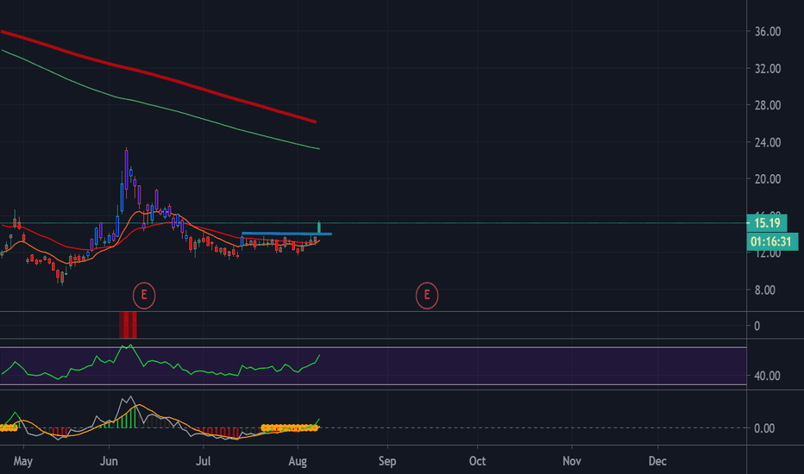Click the latest green breakout candle
Image resolution: width=804 pixels, height=474 pixels.
tap(319, 228)
